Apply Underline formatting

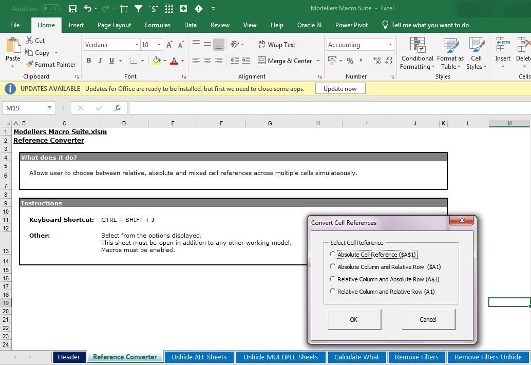pos(112,60)
